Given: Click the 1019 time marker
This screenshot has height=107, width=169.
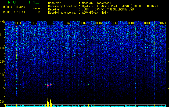Looking at the screenshot, I should pyautogui.click(x=147, y=23).
